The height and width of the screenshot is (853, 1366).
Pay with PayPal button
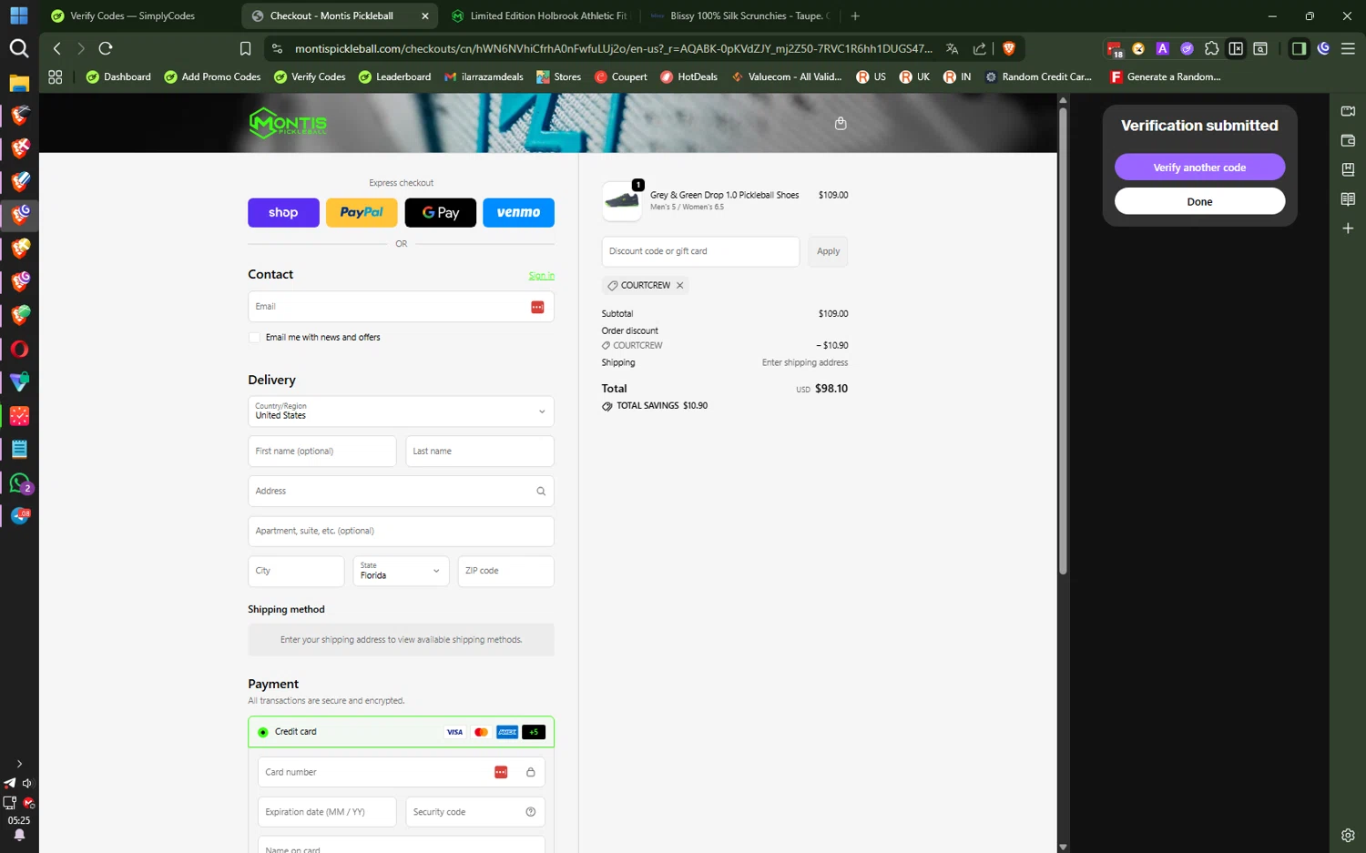point(362,212)
